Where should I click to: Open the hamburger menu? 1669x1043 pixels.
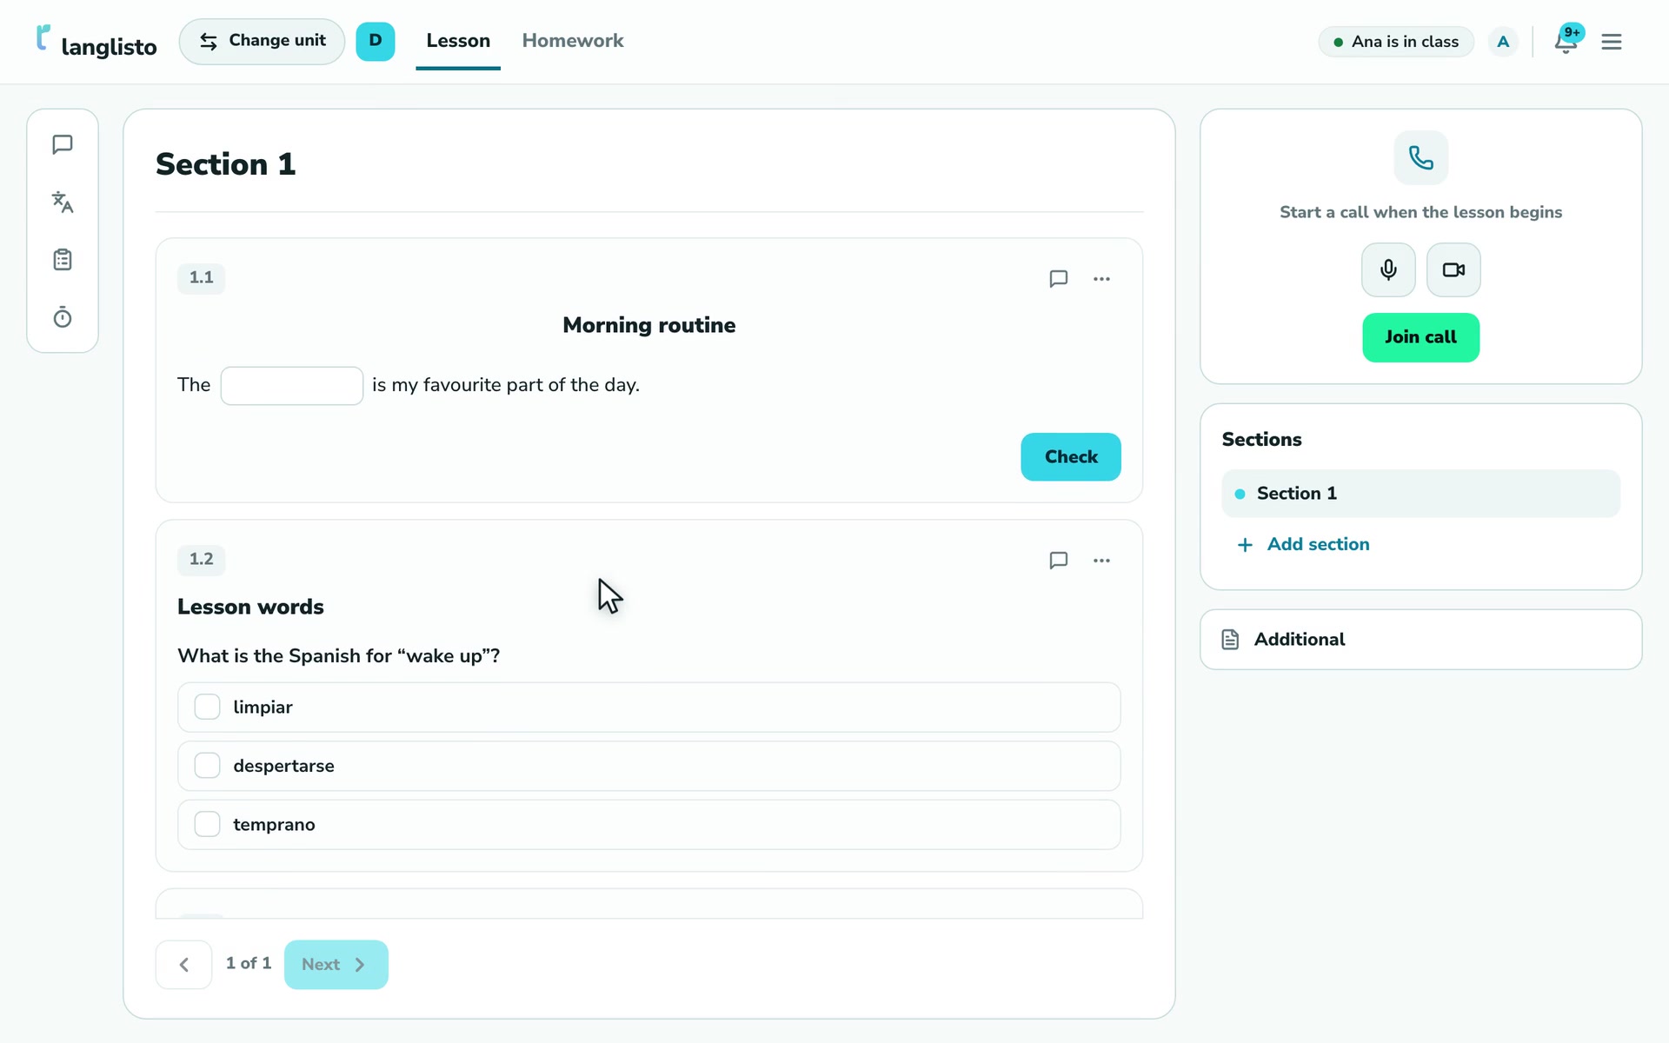point(1611,42)
